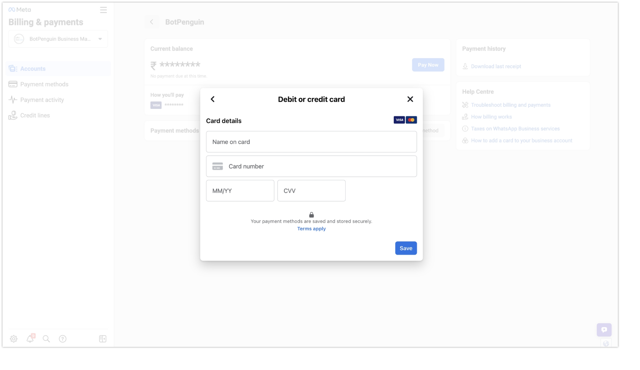
Task: Click the Save button
Action: [406, 248]
